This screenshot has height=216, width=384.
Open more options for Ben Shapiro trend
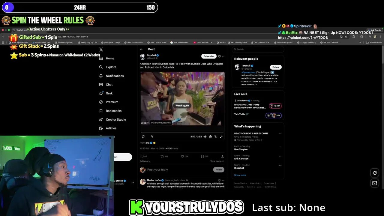point(280,147)
